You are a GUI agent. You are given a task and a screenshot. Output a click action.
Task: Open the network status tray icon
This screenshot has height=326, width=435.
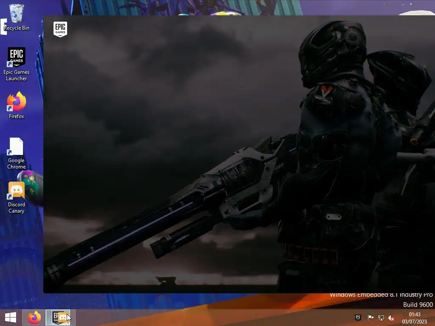coord(381,318)
